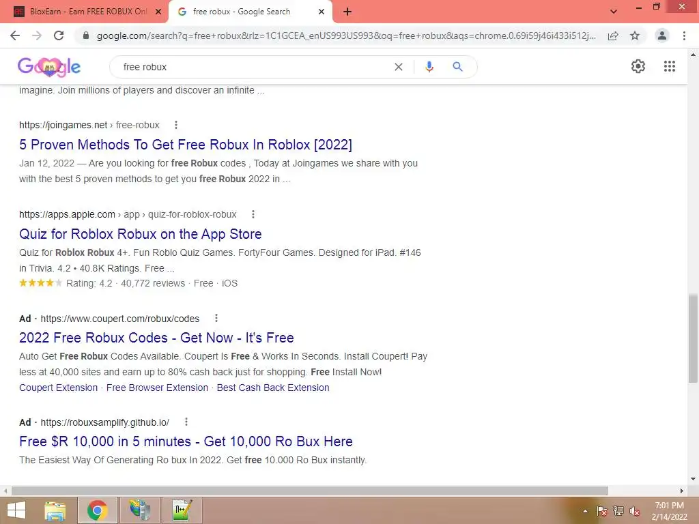Viewport: 699px width, 524px height.
Task: Click the address bar URL text
Action: (x=346, y=35)
